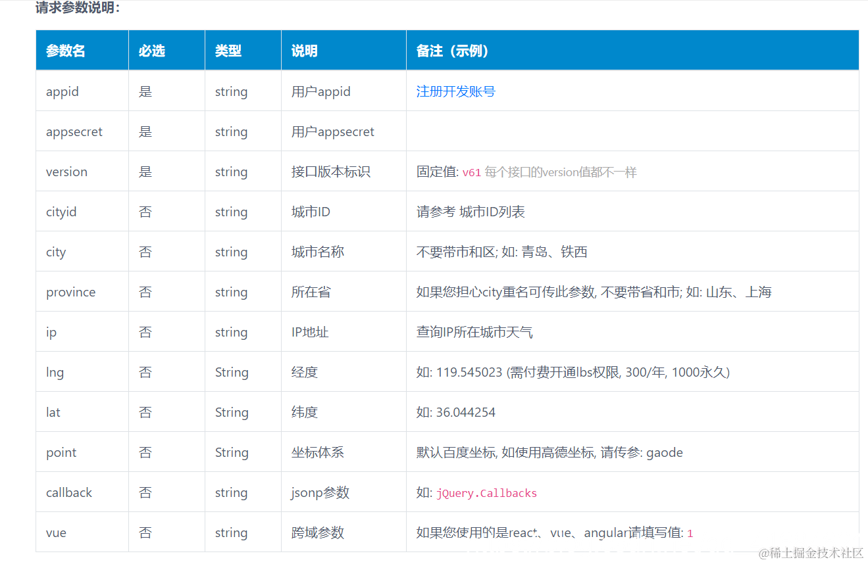This screenshot has width=868, height=564.
Task: Click the version parameter name
Action: tap(66, 171)
